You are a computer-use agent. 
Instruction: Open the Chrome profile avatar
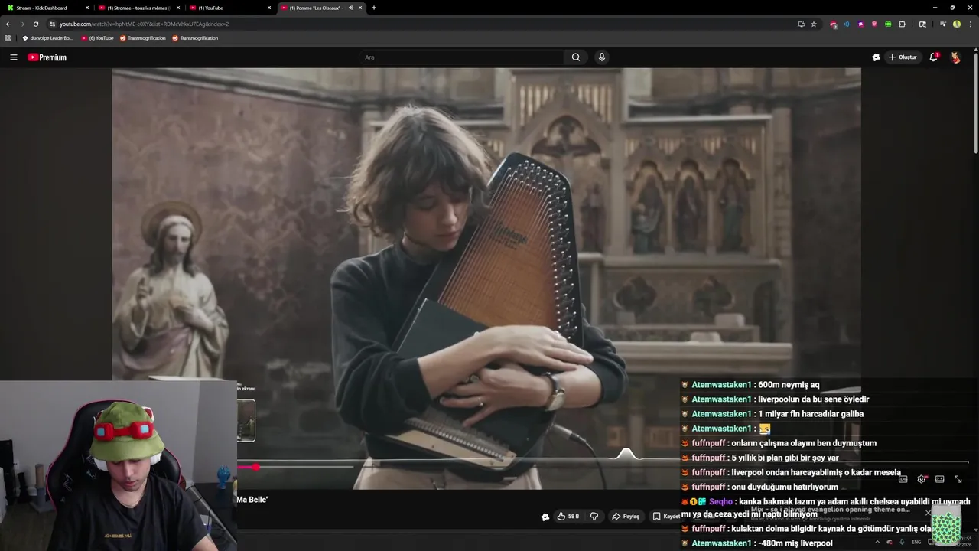coord(957,24)
